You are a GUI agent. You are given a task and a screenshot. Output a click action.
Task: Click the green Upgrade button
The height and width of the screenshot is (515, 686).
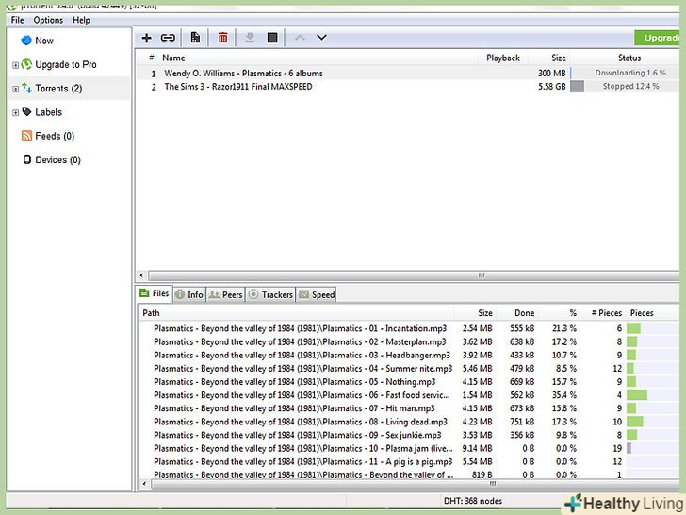tap(657, 38)
